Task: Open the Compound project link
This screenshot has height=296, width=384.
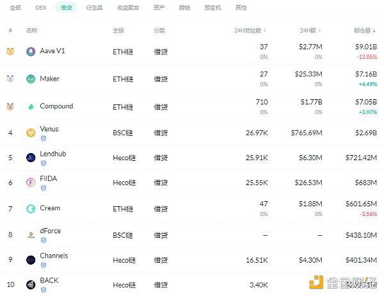Action: (56, 106)
